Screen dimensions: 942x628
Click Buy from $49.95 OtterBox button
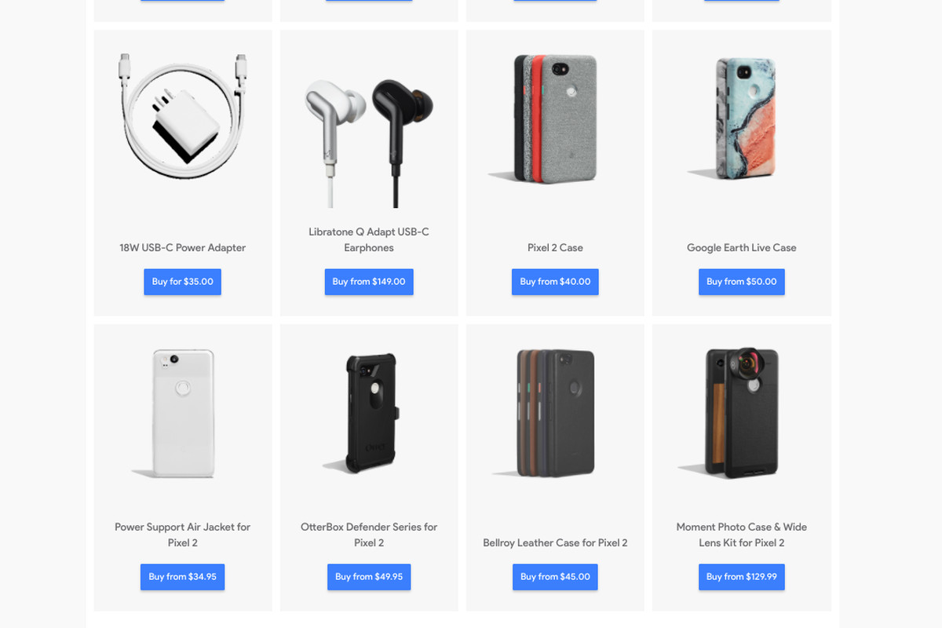point(369,577)
